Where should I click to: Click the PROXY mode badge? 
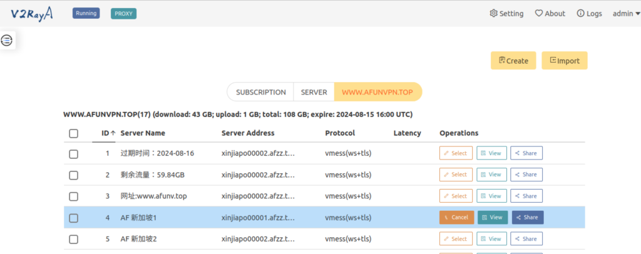(123, 14)
